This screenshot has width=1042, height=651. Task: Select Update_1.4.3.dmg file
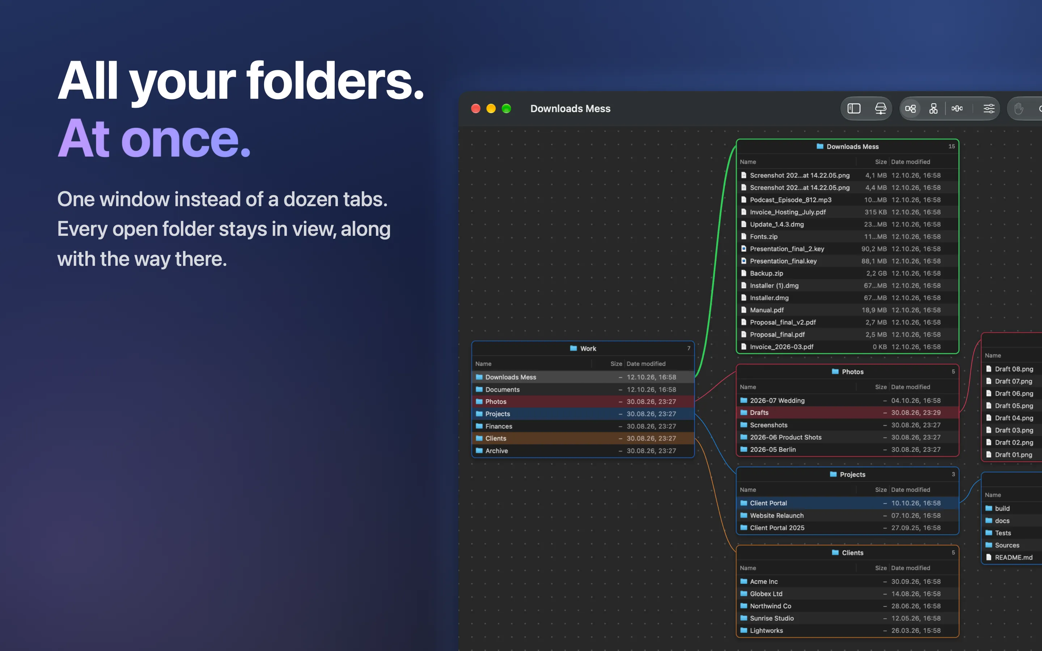click(x=847, y=224)
